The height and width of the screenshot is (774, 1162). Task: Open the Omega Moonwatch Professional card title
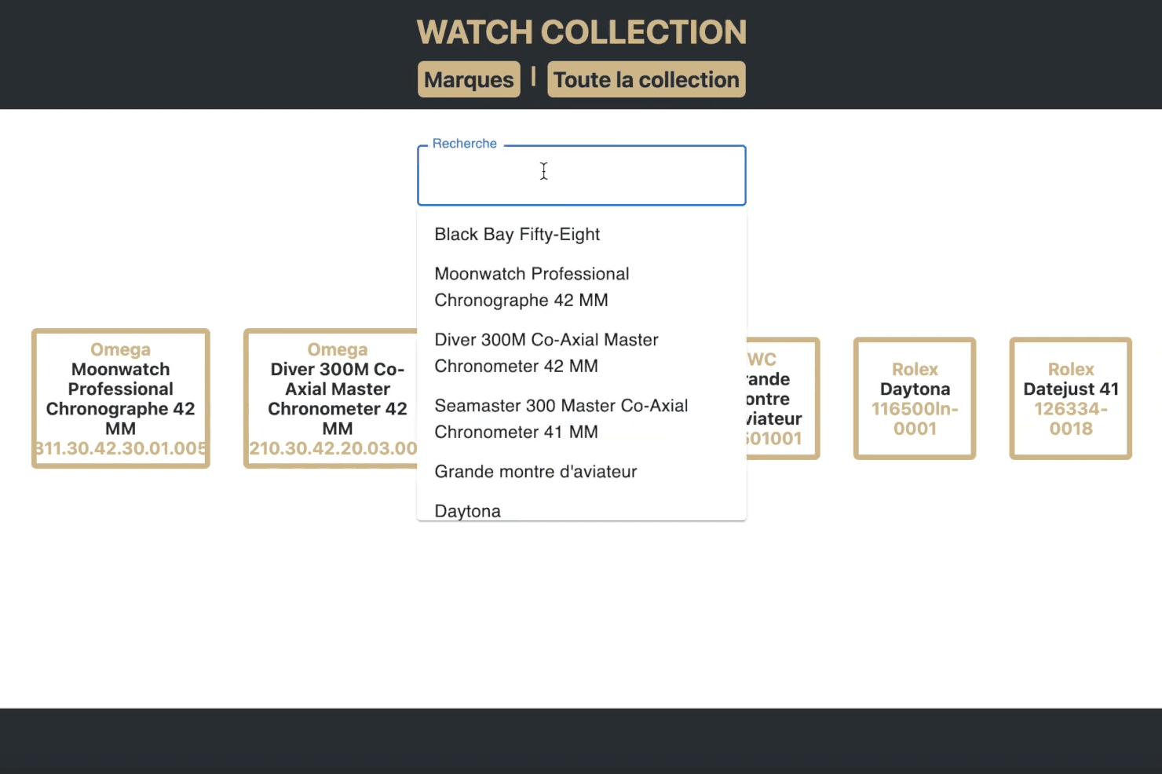[x=120, y=399]
